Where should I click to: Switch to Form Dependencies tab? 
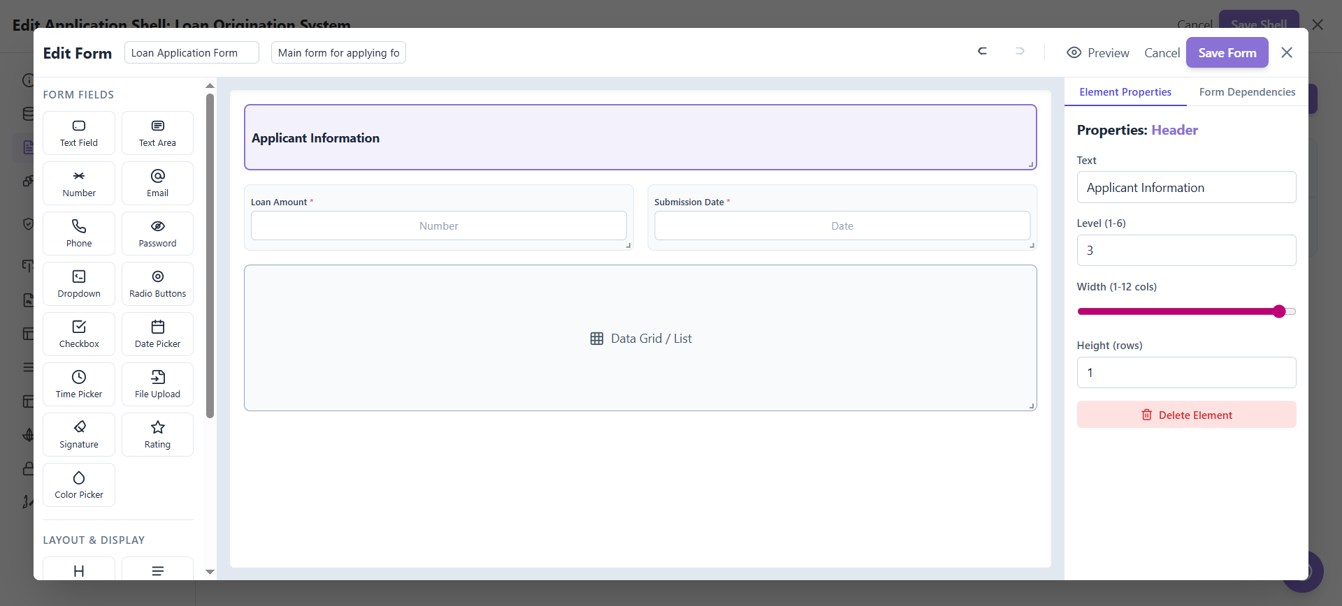pyautogui.click(x=1247, y=92)
